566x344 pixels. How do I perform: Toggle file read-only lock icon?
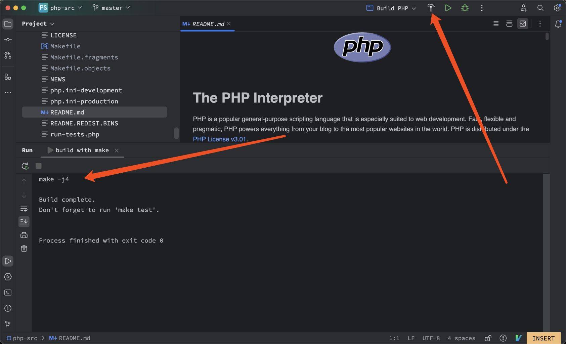(488, 338)
